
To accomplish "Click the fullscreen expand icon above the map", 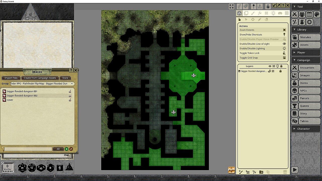I will click(231, 7).
